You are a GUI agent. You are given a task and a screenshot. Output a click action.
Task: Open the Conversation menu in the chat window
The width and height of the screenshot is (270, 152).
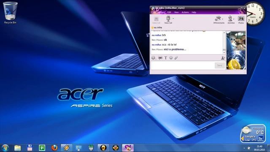point(158,12)
